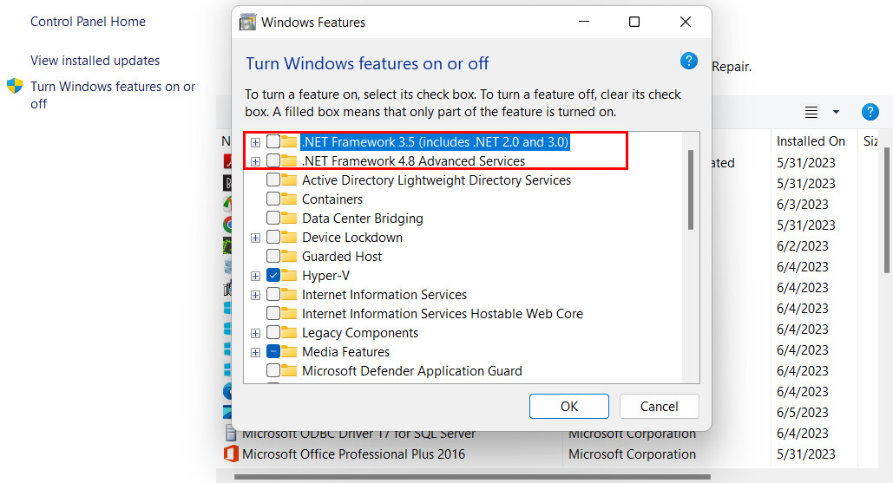Click the help icon in Programs and Features window
Image resolution: width=893 pixels, height=483 pixels.
coord(870,112)
